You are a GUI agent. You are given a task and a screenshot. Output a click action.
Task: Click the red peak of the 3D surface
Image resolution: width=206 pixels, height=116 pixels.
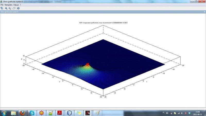click(x=88, y=64)
